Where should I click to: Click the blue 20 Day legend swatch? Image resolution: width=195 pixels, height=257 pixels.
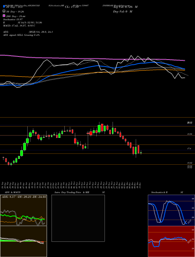click(4, 7)
